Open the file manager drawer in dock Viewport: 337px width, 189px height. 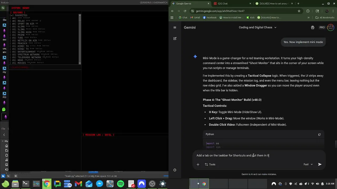click(15, 184)
